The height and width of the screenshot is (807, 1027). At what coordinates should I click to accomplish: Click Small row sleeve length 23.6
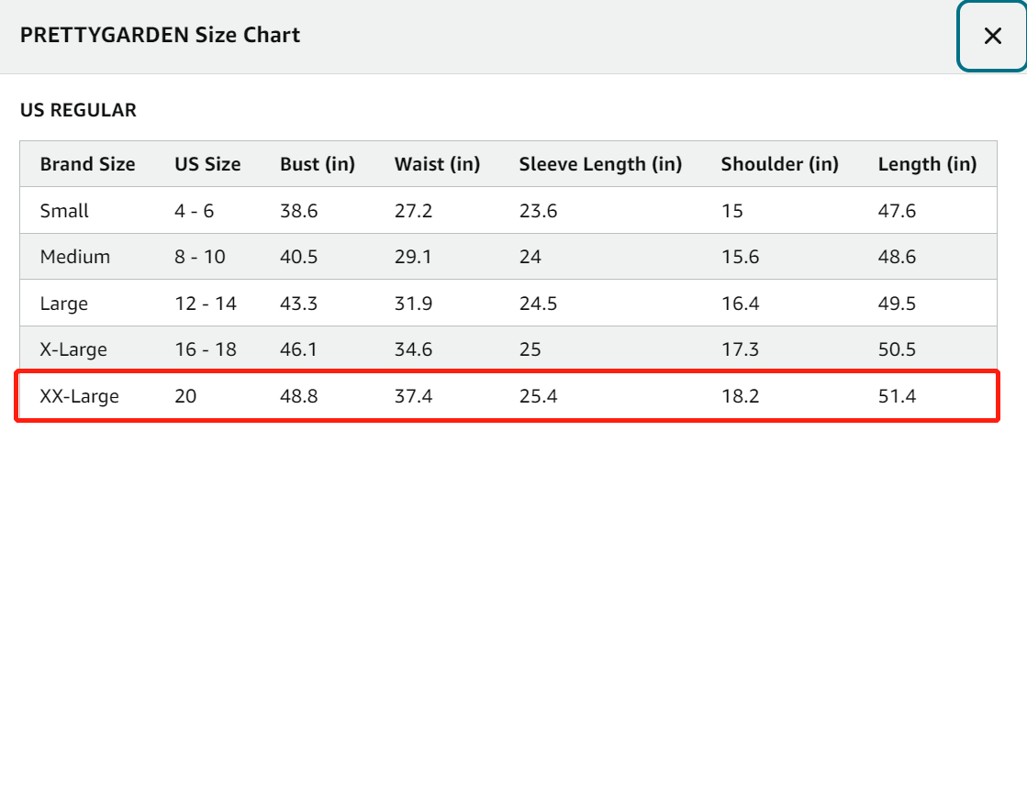[539, 211]
